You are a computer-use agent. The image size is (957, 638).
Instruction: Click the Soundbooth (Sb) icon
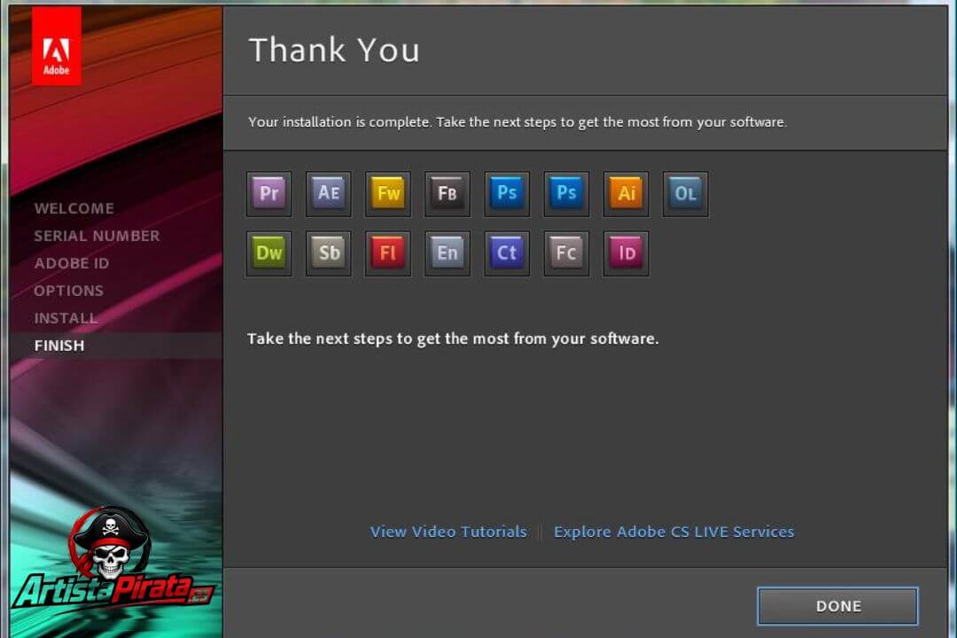[x=329, y=253]
